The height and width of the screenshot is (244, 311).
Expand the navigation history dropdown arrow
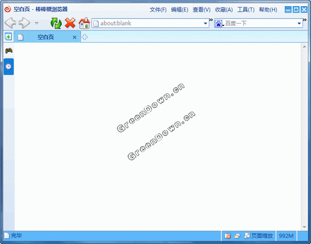coord(37,23)
